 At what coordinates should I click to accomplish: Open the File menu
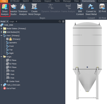[x=4, y=1]
